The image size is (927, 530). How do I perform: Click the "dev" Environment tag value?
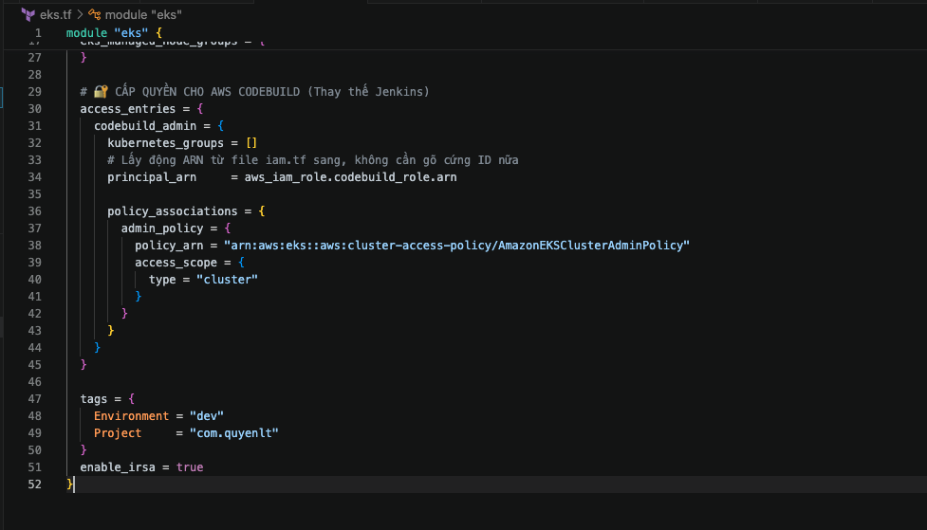click(206, 416)
